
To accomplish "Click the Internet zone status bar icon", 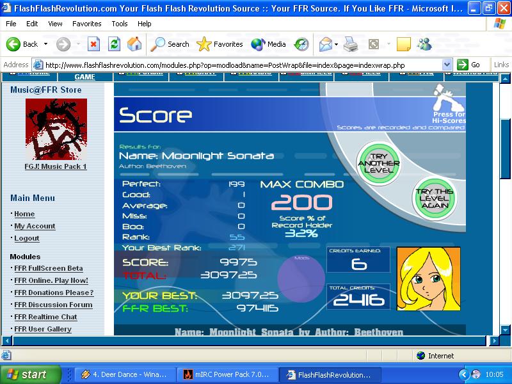I will pos(421,356).
